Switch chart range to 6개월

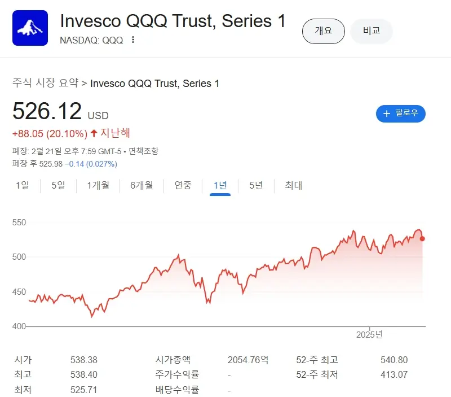(x=142, y=185)
